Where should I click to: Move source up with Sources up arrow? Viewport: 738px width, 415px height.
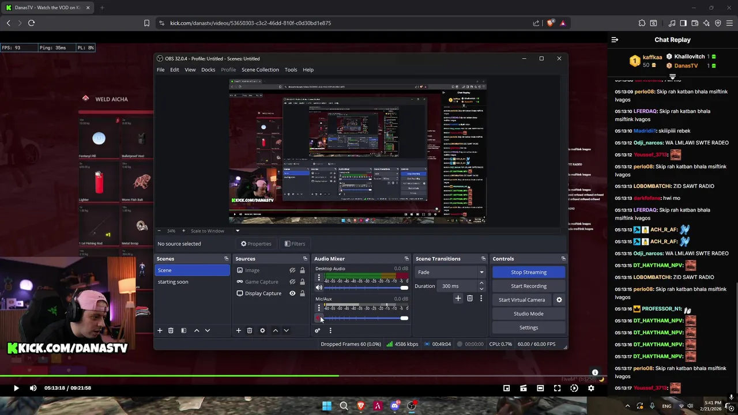(275, 330)
